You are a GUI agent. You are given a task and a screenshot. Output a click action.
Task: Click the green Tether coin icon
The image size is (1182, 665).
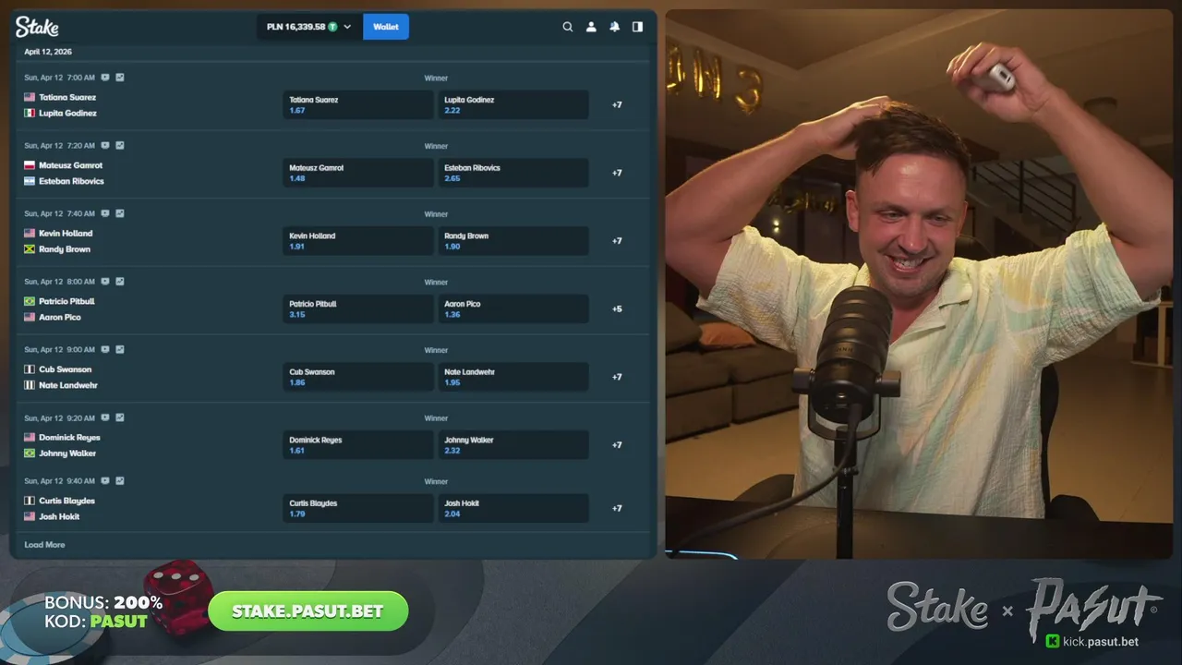pos(332,27)
